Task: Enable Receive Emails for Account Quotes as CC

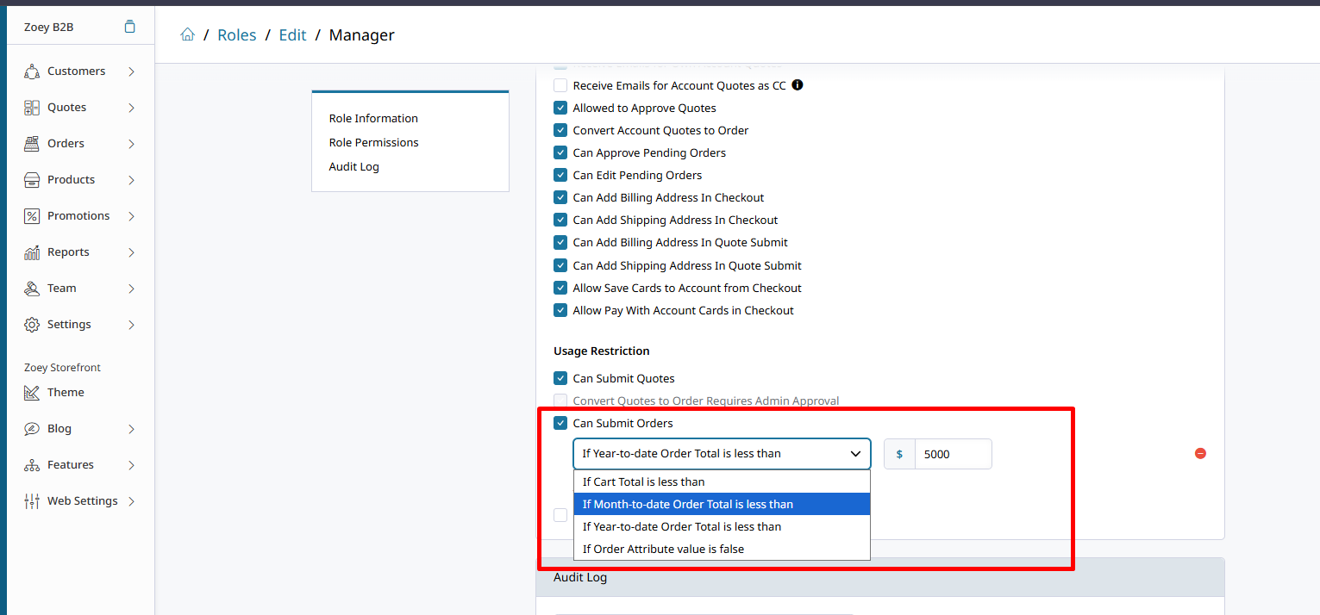Action: [560, 85]
